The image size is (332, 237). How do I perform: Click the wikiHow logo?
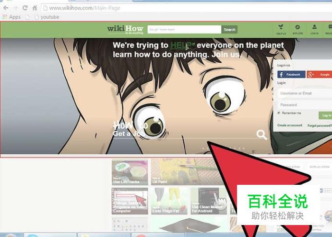(125, 30)
